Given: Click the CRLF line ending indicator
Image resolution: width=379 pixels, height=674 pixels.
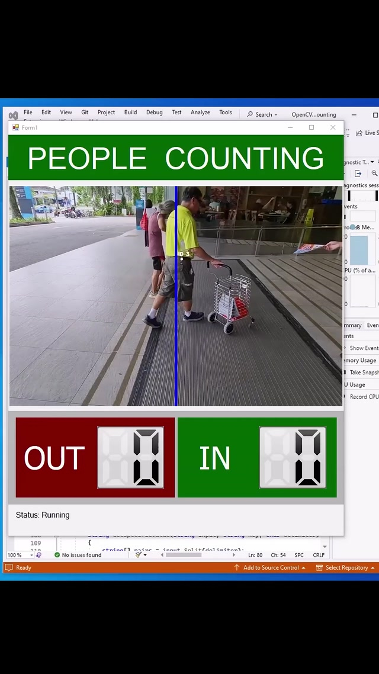Looking at the screenshot, I should [x=319, y=555].
